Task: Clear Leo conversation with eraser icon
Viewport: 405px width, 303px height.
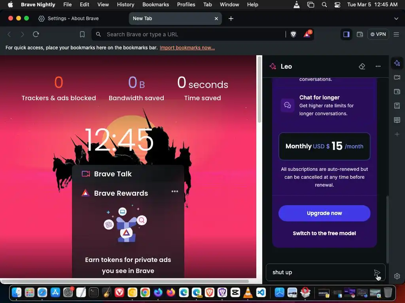Action: coord(362,66)
